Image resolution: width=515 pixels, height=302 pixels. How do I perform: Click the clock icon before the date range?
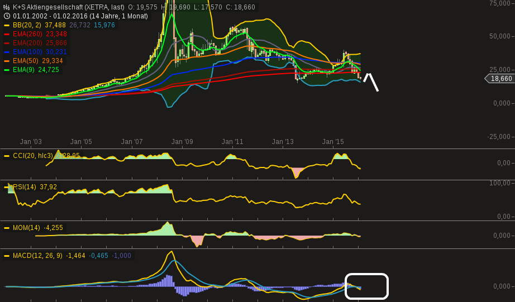[7, 16]
